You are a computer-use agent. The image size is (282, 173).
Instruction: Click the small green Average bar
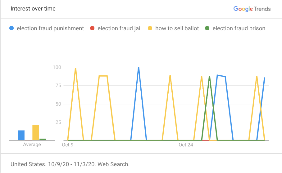(43, 139)
